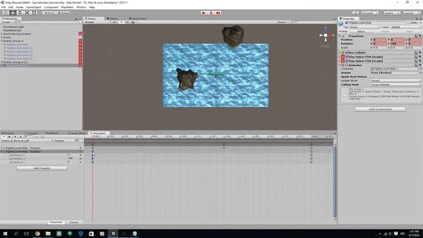Open the animation clip selection dropdown
Screen dimensions: 423x238
(x=27, y=141)
